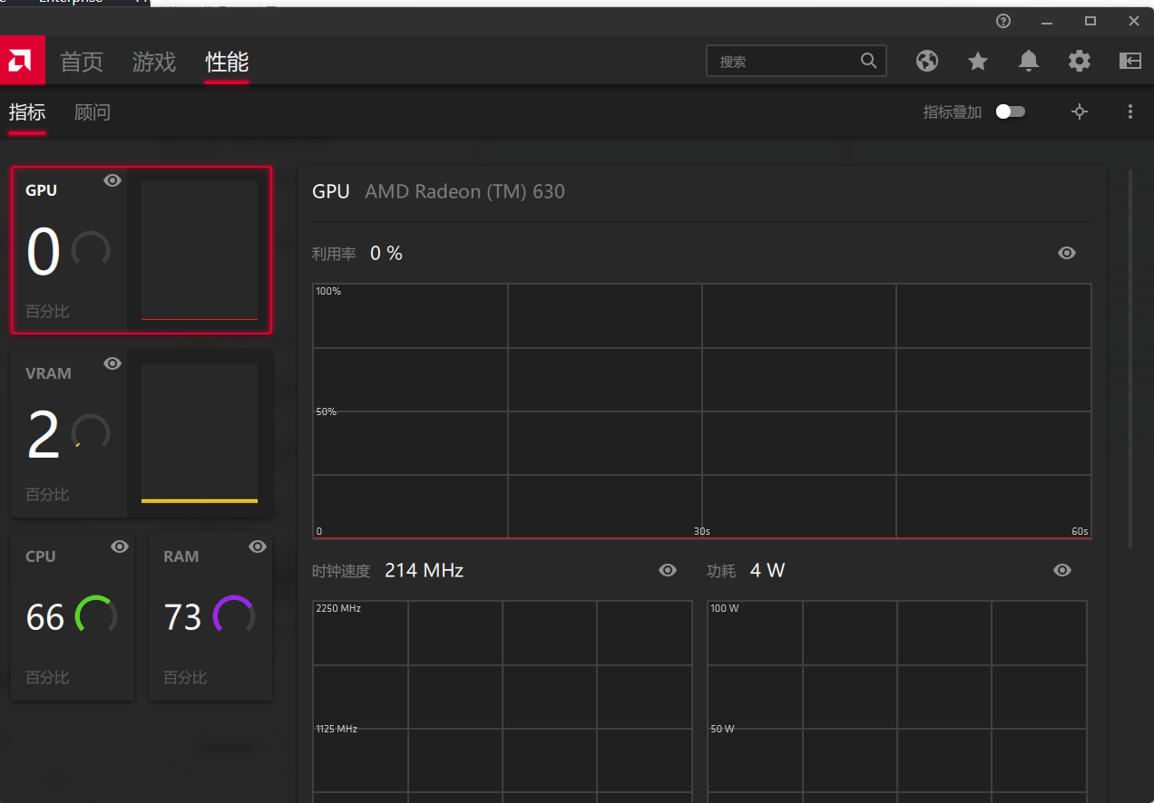Click the GPU mini history chart
The width and height of the screenshot is (1154, 803).
(200, 250)
